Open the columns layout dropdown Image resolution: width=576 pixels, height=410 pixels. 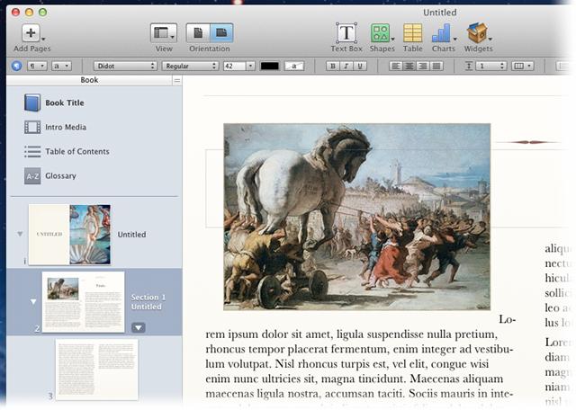[522, 66]
